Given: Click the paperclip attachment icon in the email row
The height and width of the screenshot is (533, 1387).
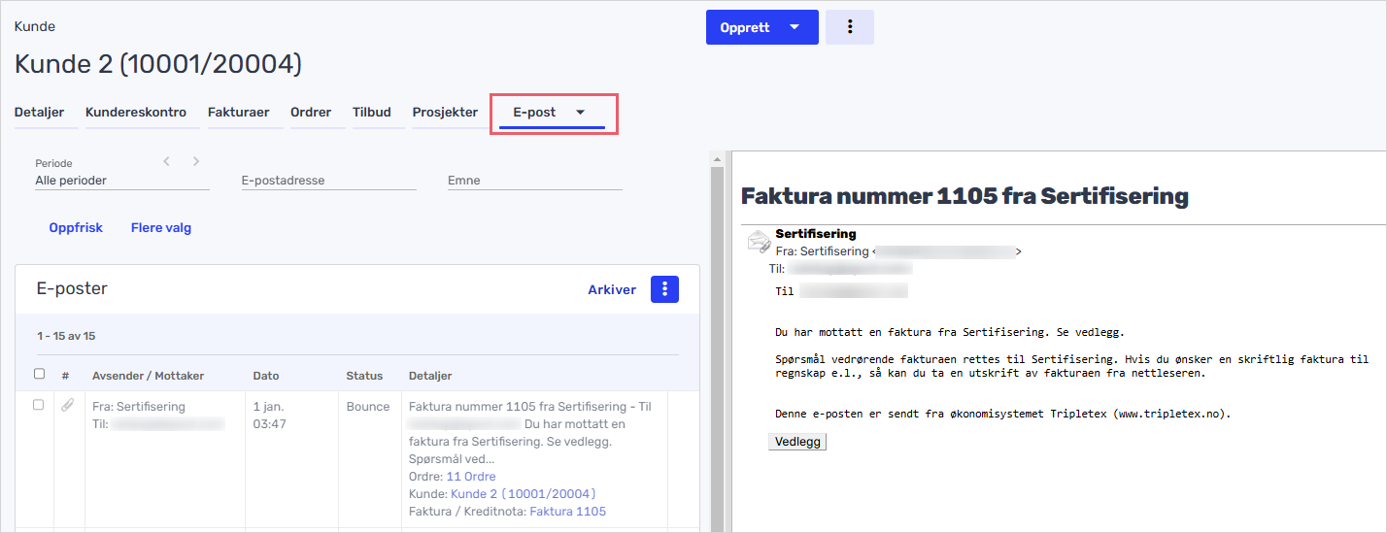Looking at the screenshot, I should click(x=67, y=406).
